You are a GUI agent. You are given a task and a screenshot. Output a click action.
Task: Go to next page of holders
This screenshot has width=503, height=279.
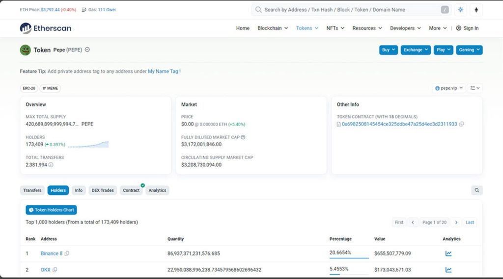click(x=456, y=222)
